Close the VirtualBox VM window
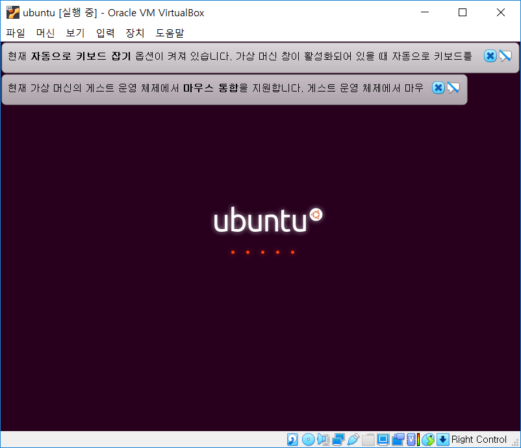The height and width of the screenshot is (448, 521). [x=500, y=12]
